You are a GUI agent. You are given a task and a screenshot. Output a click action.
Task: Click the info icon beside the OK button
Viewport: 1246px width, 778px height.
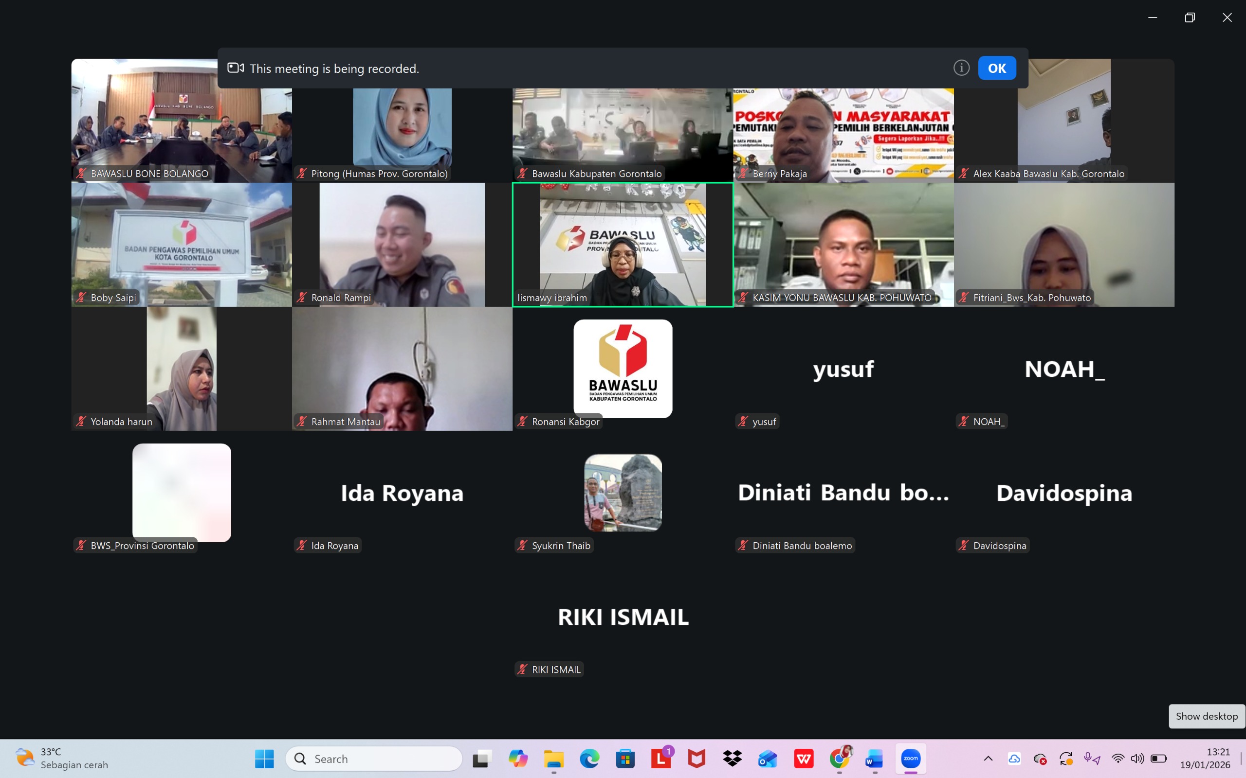click(x=961, y=68)
